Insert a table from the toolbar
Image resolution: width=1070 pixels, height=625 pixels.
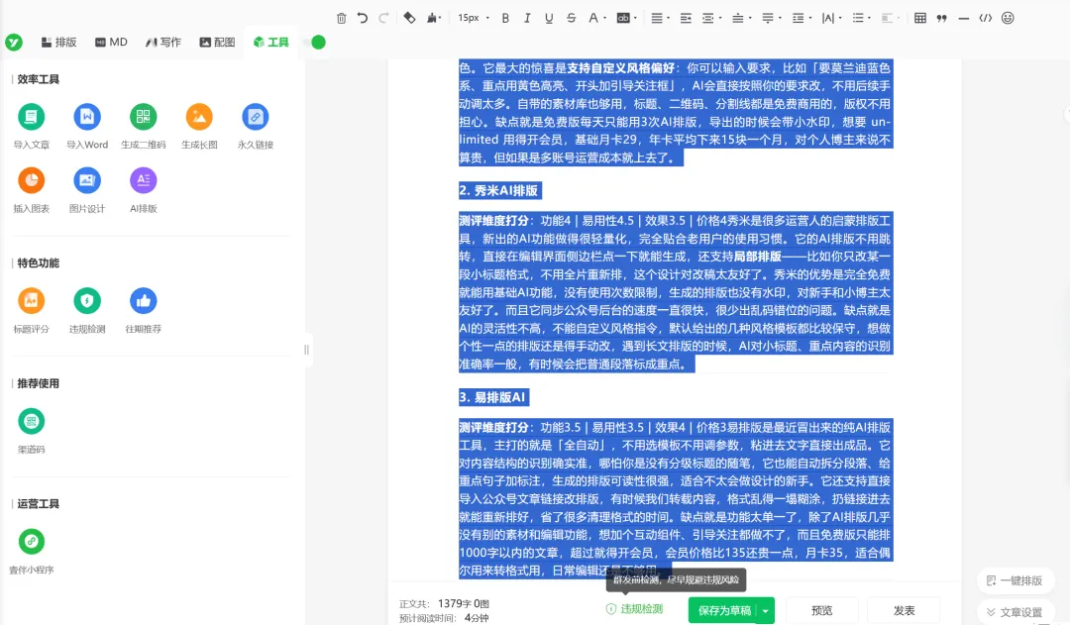click(919, 19)
